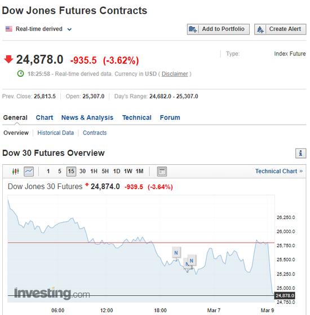This screenshot has width=310, height=315.
Task: Click the info icon beside Overview heading
Action: (x=300, y=154)
